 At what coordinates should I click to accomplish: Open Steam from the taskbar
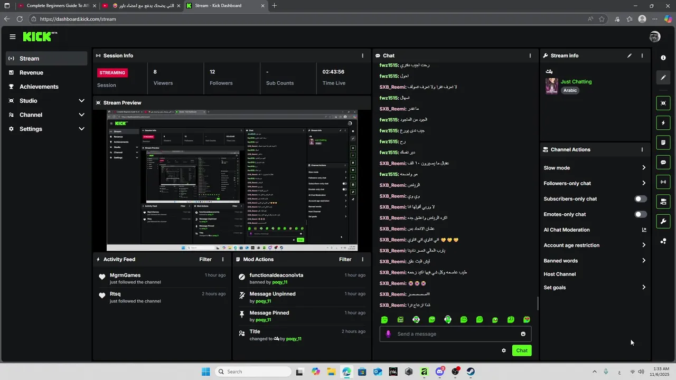click(471, 372)
